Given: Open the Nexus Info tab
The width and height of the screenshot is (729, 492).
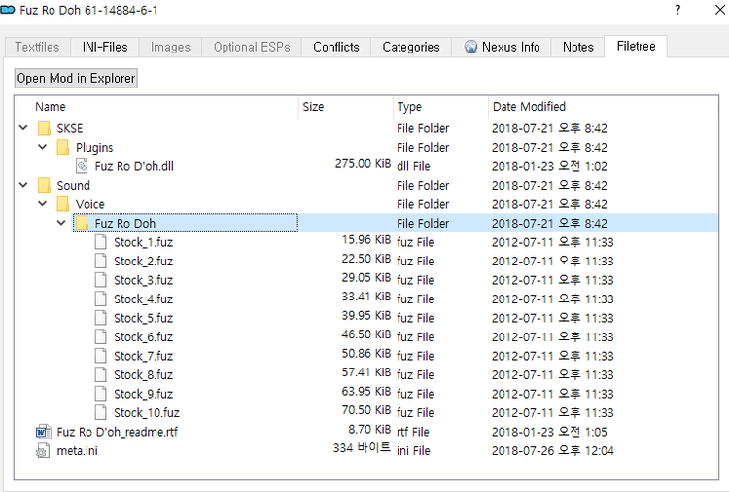Looking at the screenshot, I should (502, 47).
